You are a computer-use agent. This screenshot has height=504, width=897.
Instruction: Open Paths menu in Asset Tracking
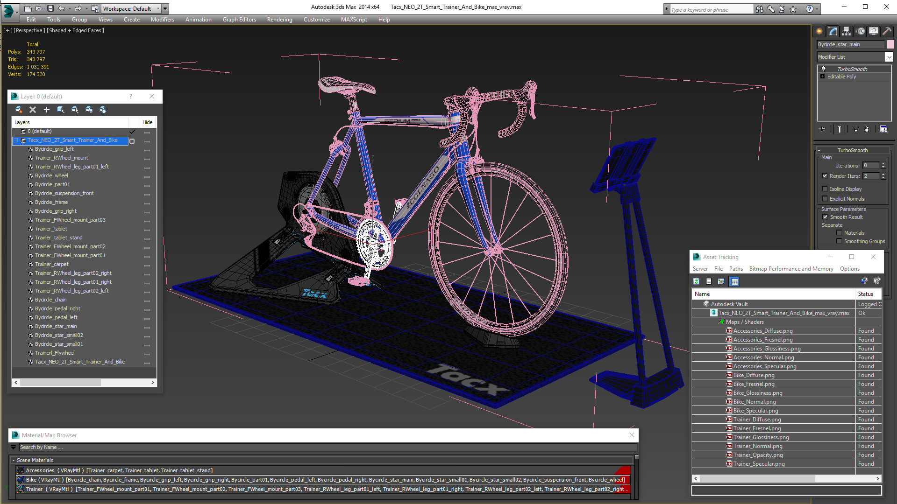point(736,269)
